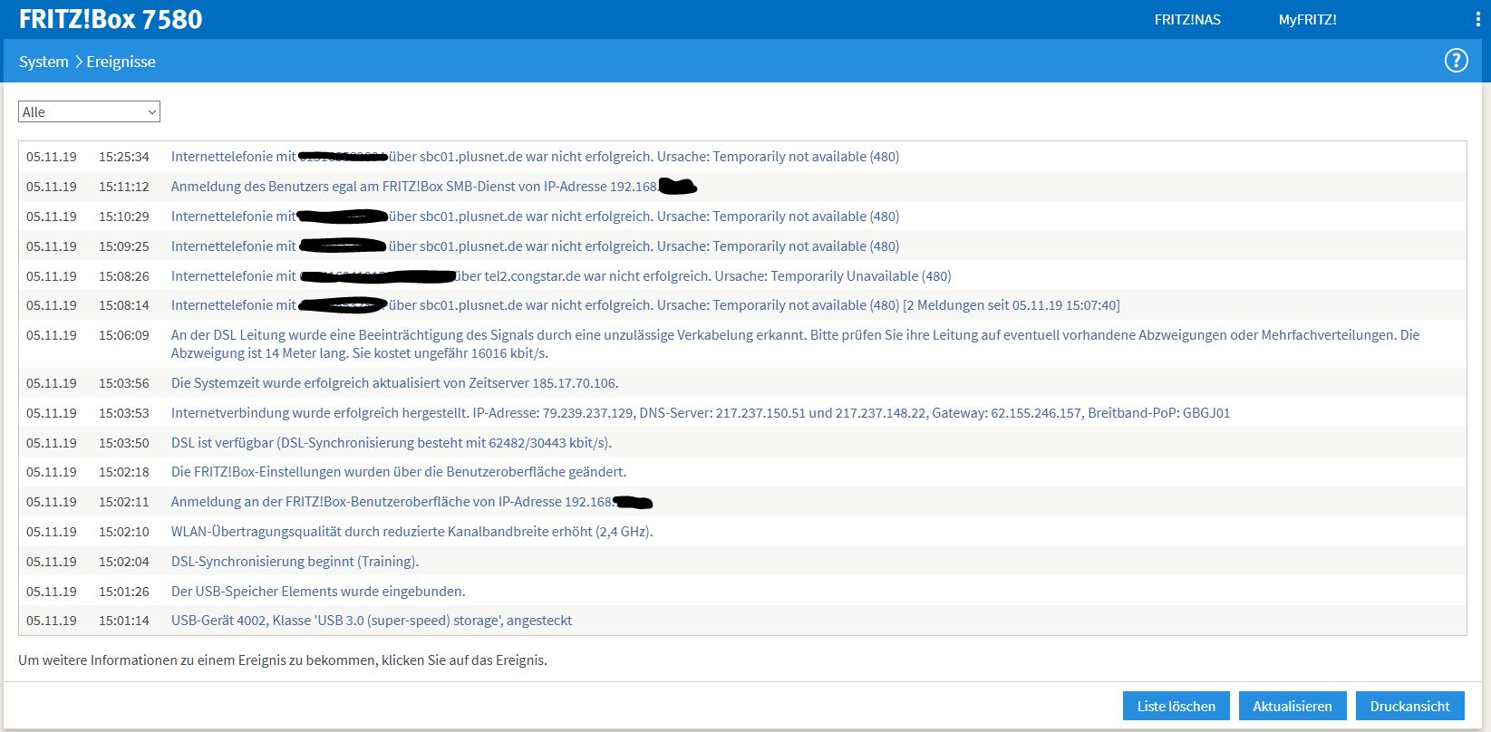Click 'DSL-Synchronisierung beginnt (Training)' event

click(295, 561)
